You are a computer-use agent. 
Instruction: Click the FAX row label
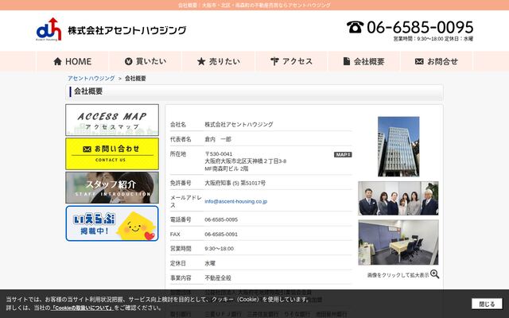175,235
